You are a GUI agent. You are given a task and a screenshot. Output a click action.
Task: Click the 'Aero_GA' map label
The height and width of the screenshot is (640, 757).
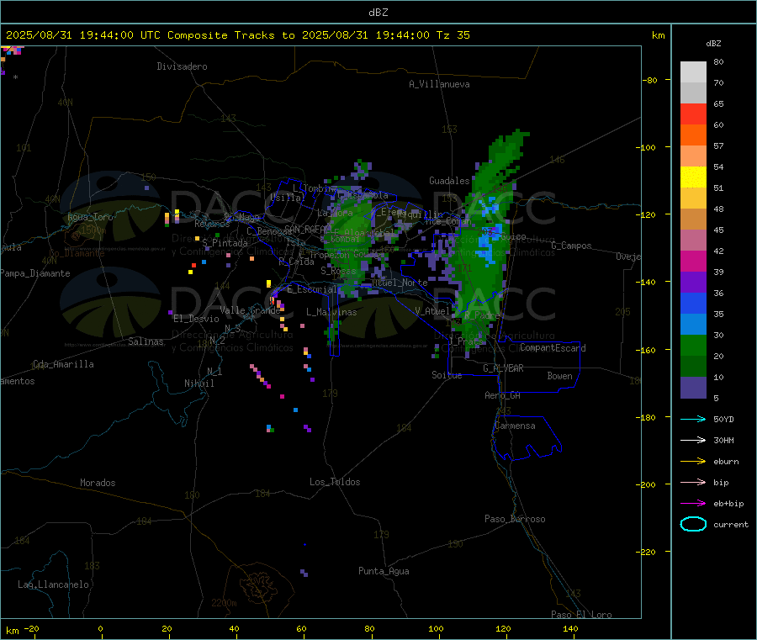point(502,395)
